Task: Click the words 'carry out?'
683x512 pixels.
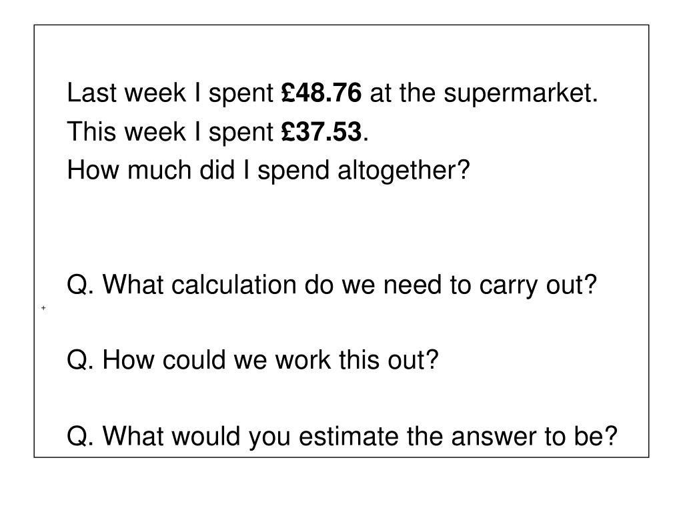Action: click(x=538, y=286)
